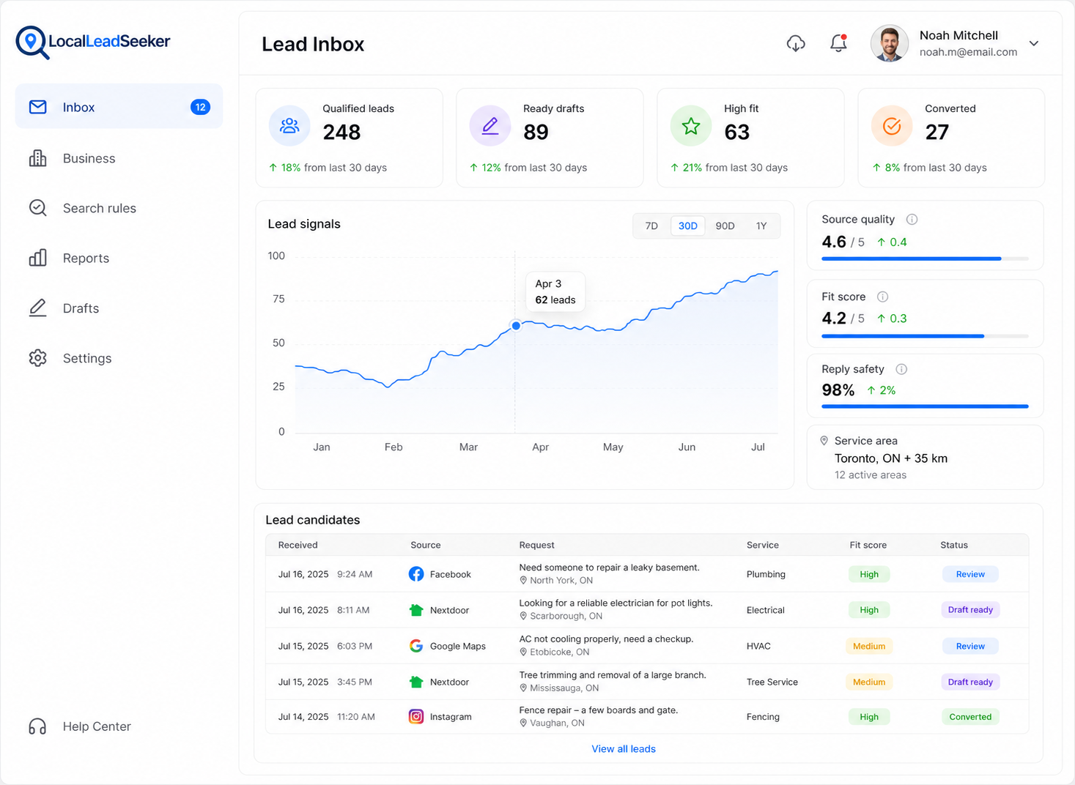The image size is (1075, 785).
Task: Click Nextdoor icon in Electrical row
Action: point(416,610)
